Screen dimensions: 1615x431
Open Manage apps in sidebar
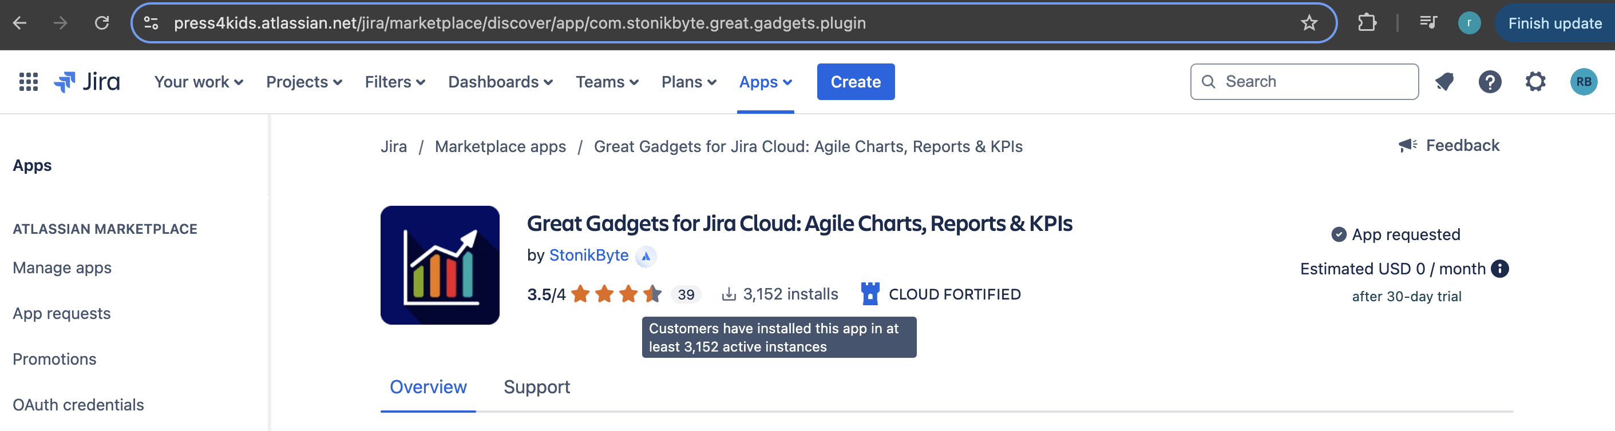point(62,268)
